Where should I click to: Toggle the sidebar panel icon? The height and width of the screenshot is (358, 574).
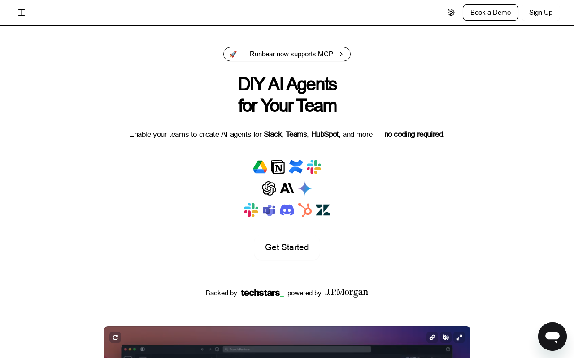click(x=22, y=13)
